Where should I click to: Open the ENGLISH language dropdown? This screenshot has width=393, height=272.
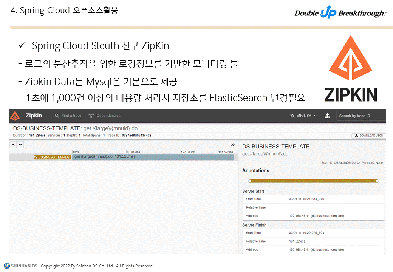tap(303, 116)
